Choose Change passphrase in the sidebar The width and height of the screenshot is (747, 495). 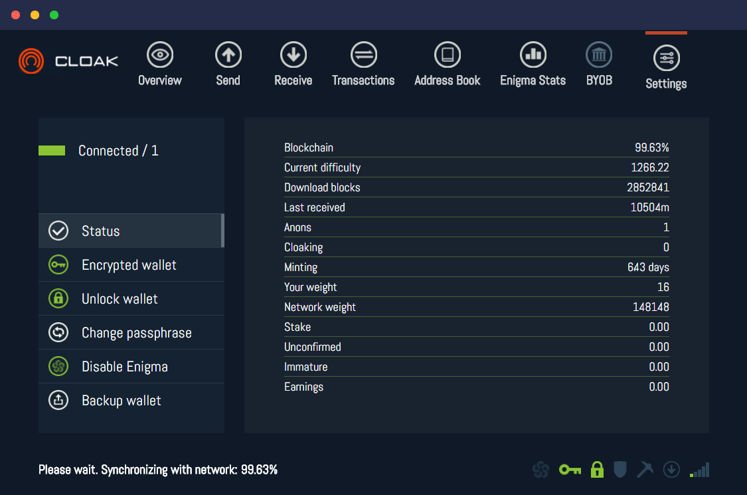(x=131, y=332)
